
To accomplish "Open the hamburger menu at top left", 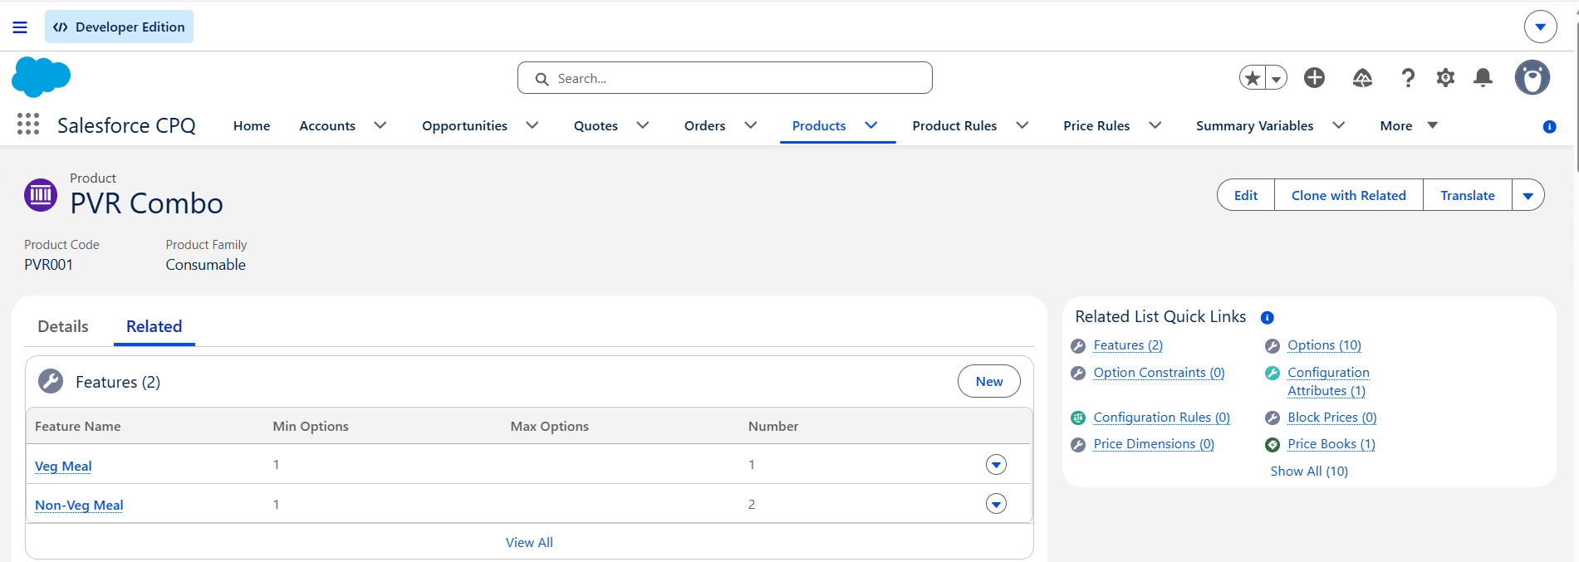I will click(20, 27).
